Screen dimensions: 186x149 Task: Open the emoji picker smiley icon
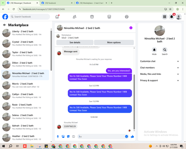[x=126, y=136]
